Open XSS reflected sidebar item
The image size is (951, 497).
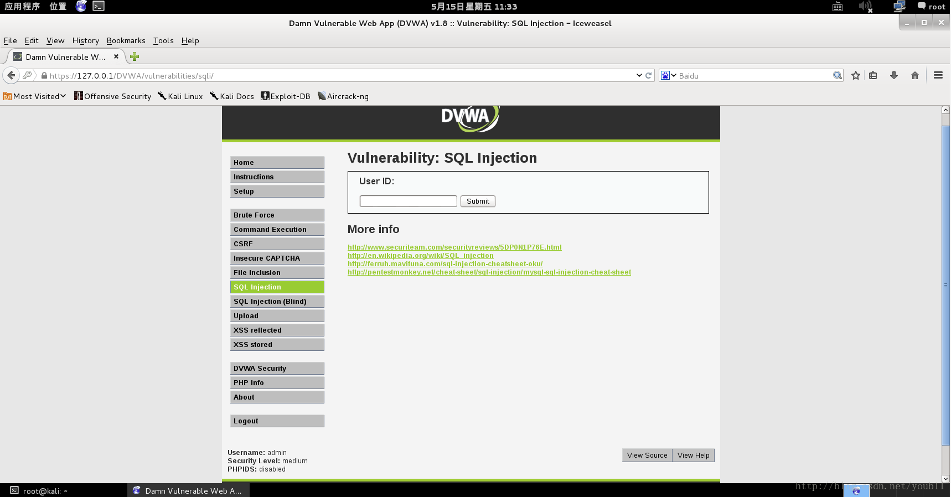(277, 330)
